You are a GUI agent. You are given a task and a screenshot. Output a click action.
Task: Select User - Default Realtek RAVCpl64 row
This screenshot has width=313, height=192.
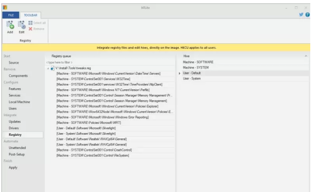(x=92, y=139)
